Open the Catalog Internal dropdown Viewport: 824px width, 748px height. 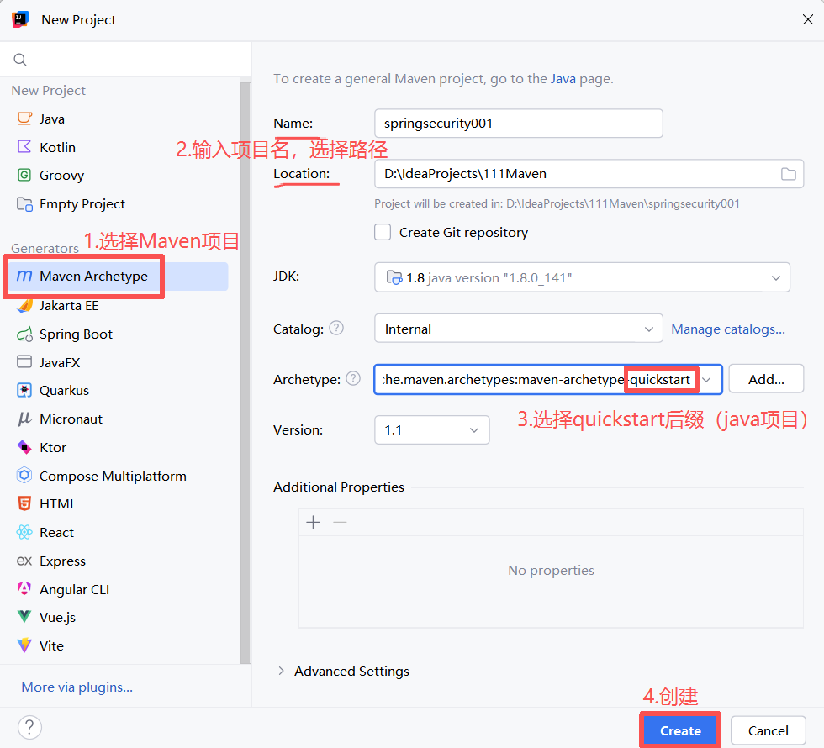(x=518, y=329)
